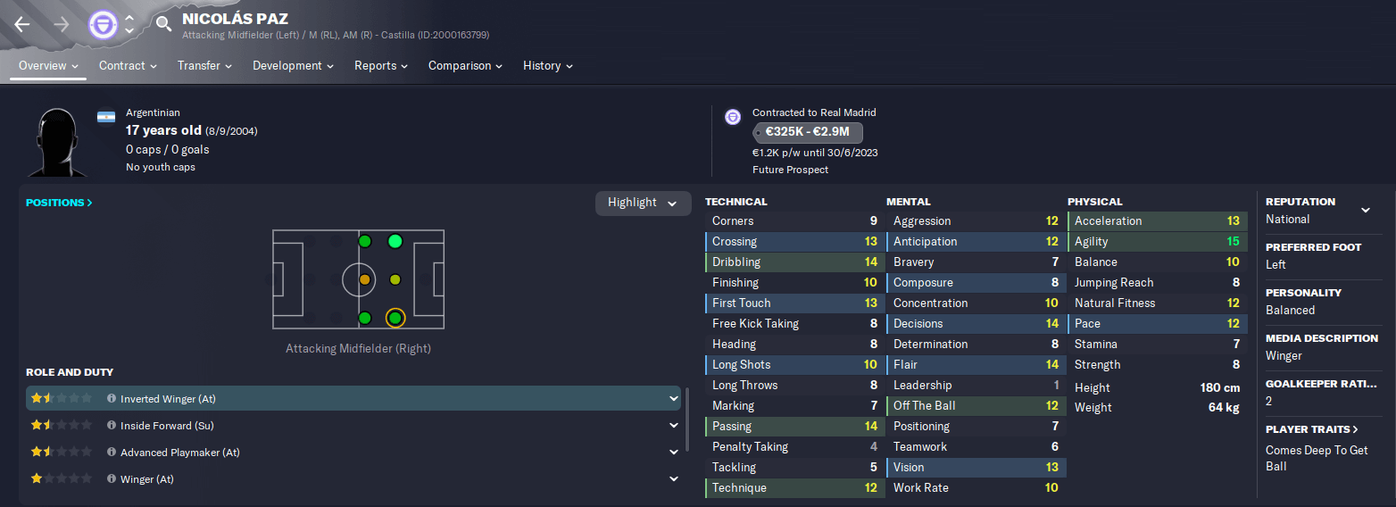Click the role and duty list scrollbar
Image resolution: width=1396 pixels, height=507 pixels.
coord(687,420)
